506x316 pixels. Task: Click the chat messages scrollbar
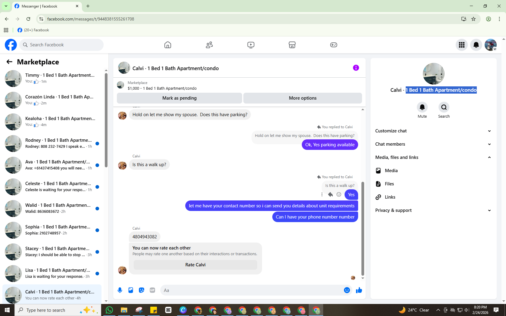click(363, 229)
